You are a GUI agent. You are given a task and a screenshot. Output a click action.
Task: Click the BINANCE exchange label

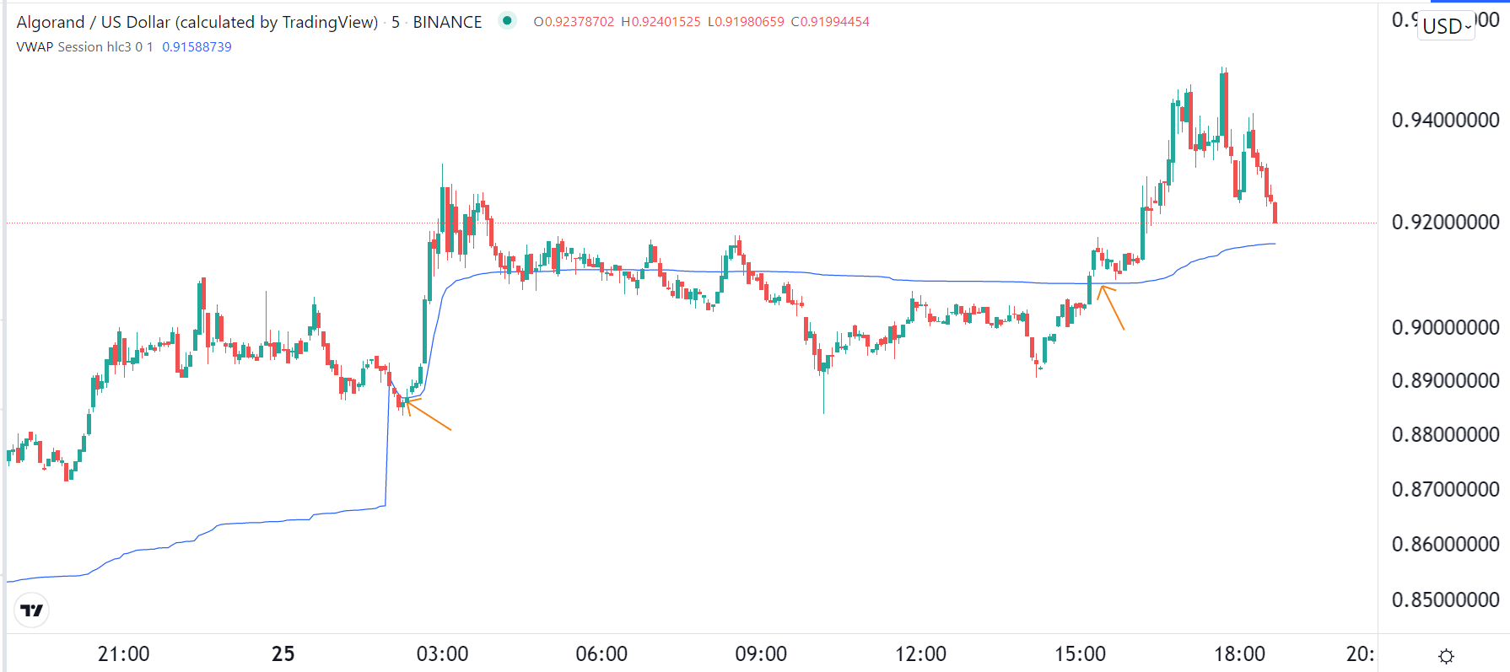tap(447, 22)
